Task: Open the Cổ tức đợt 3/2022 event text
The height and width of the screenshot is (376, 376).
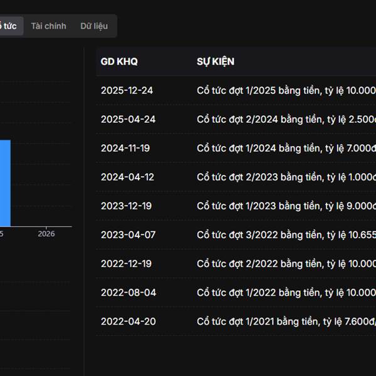Action: coord(286,234)
